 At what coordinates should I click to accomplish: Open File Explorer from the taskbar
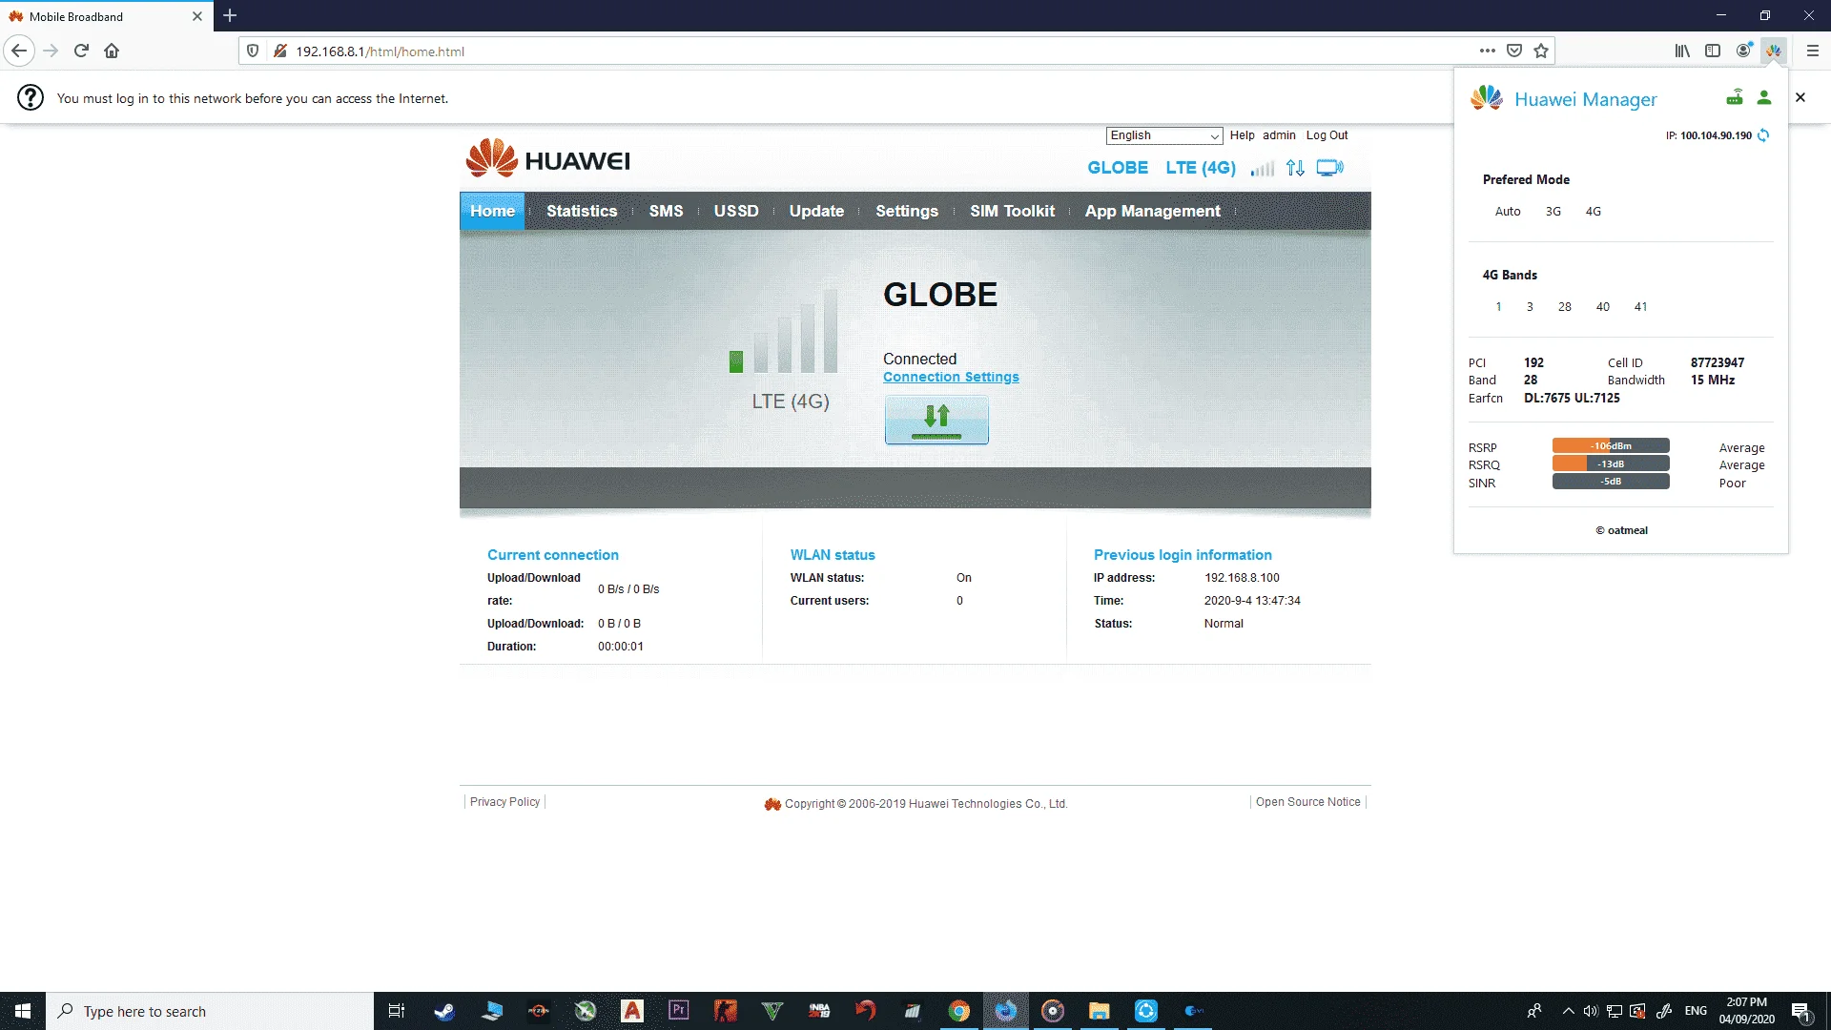pos(1100,1011)
